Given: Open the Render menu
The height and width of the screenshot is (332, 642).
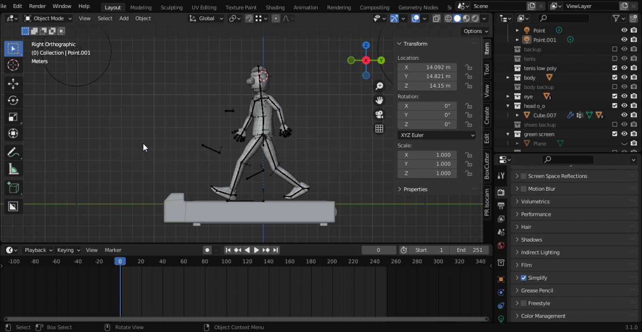Looking at the screenshot, I should click(x=37, y=6).
